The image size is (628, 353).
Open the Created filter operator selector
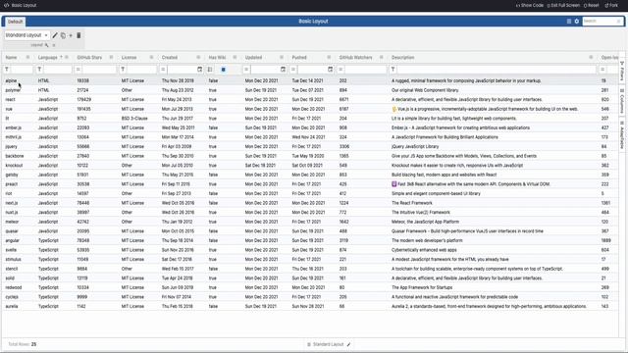(x=163, y=70)
